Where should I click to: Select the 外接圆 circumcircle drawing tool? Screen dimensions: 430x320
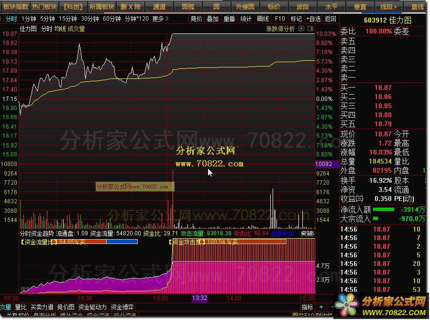coord(245,7)
